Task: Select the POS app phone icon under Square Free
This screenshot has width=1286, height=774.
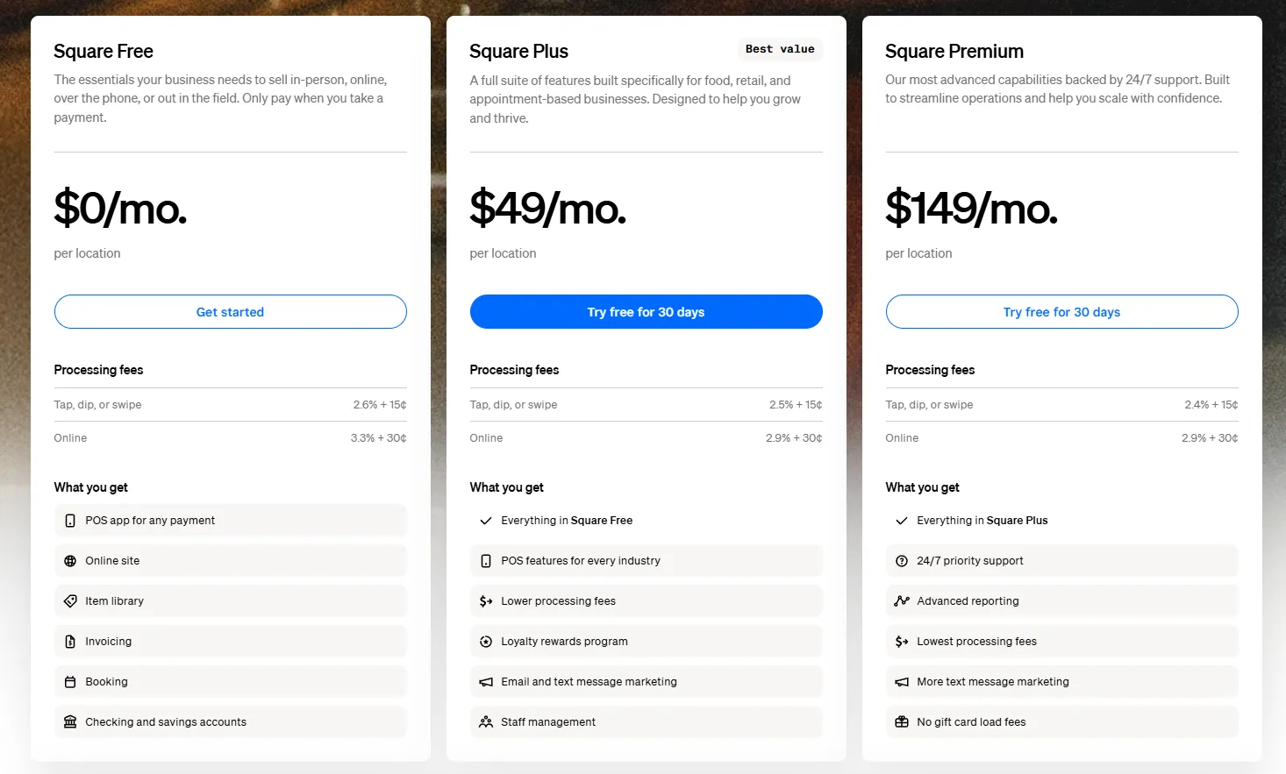Action: tap(70, 520)
